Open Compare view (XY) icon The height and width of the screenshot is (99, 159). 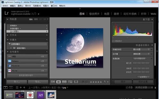(x=64, y=82)
